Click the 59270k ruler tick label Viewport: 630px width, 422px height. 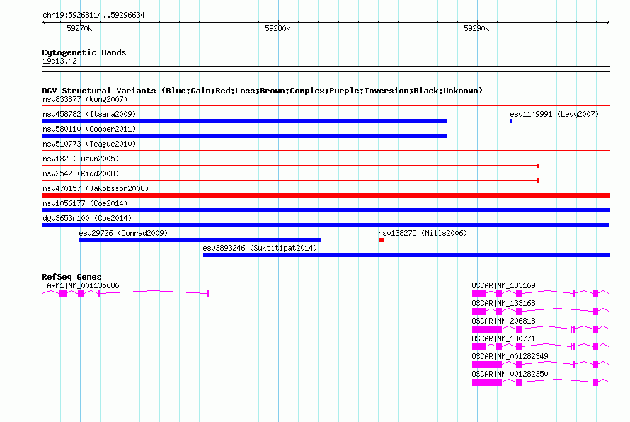pyautogui.click(x=79, y=28)
